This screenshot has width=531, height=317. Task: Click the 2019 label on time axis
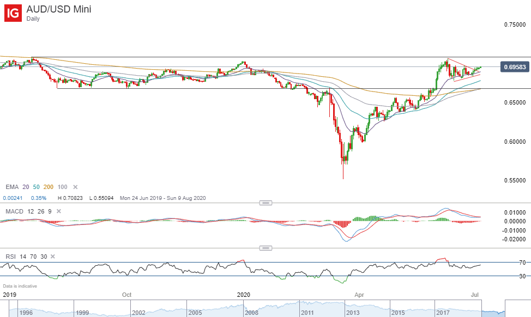(9, 295)
